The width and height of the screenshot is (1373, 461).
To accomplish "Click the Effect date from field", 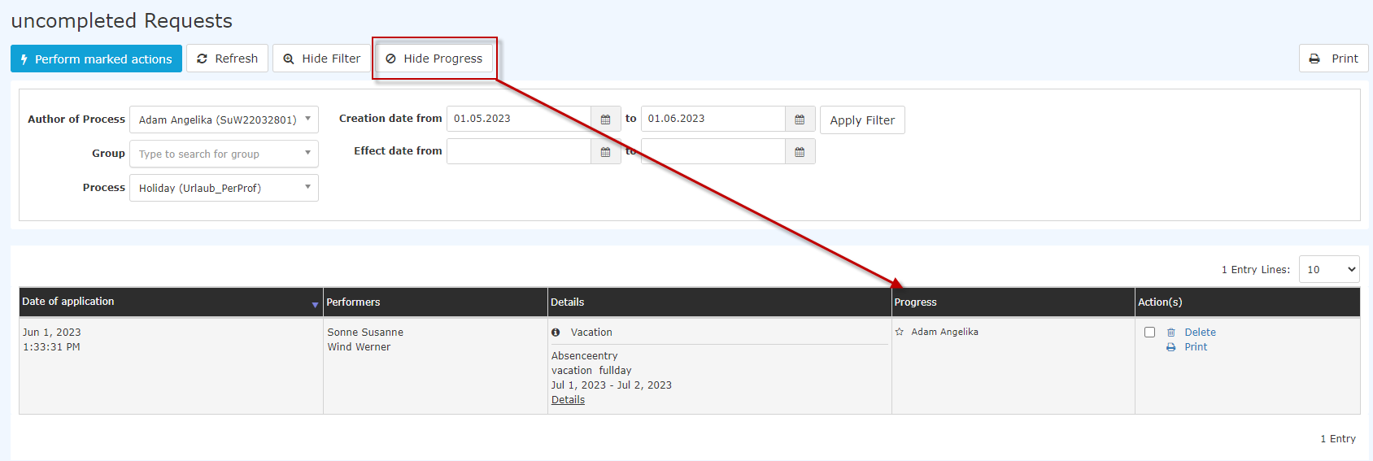I will 519,151.
